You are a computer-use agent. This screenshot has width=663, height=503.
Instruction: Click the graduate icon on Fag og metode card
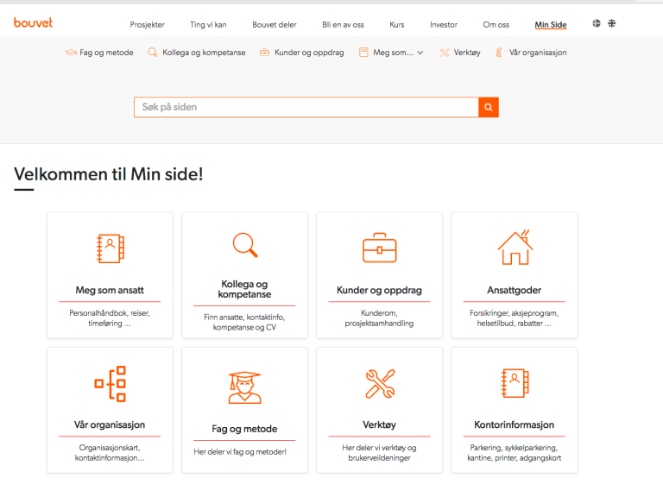[x=245, y=387]
